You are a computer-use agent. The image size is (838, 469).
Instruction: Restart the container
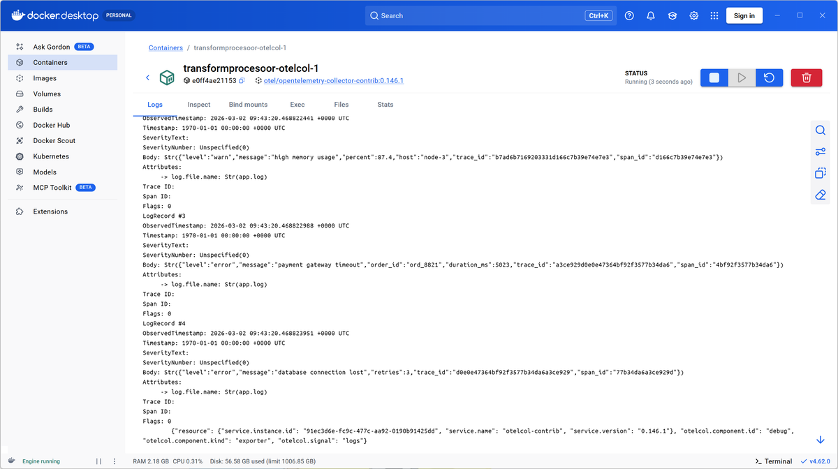point(769,77)
